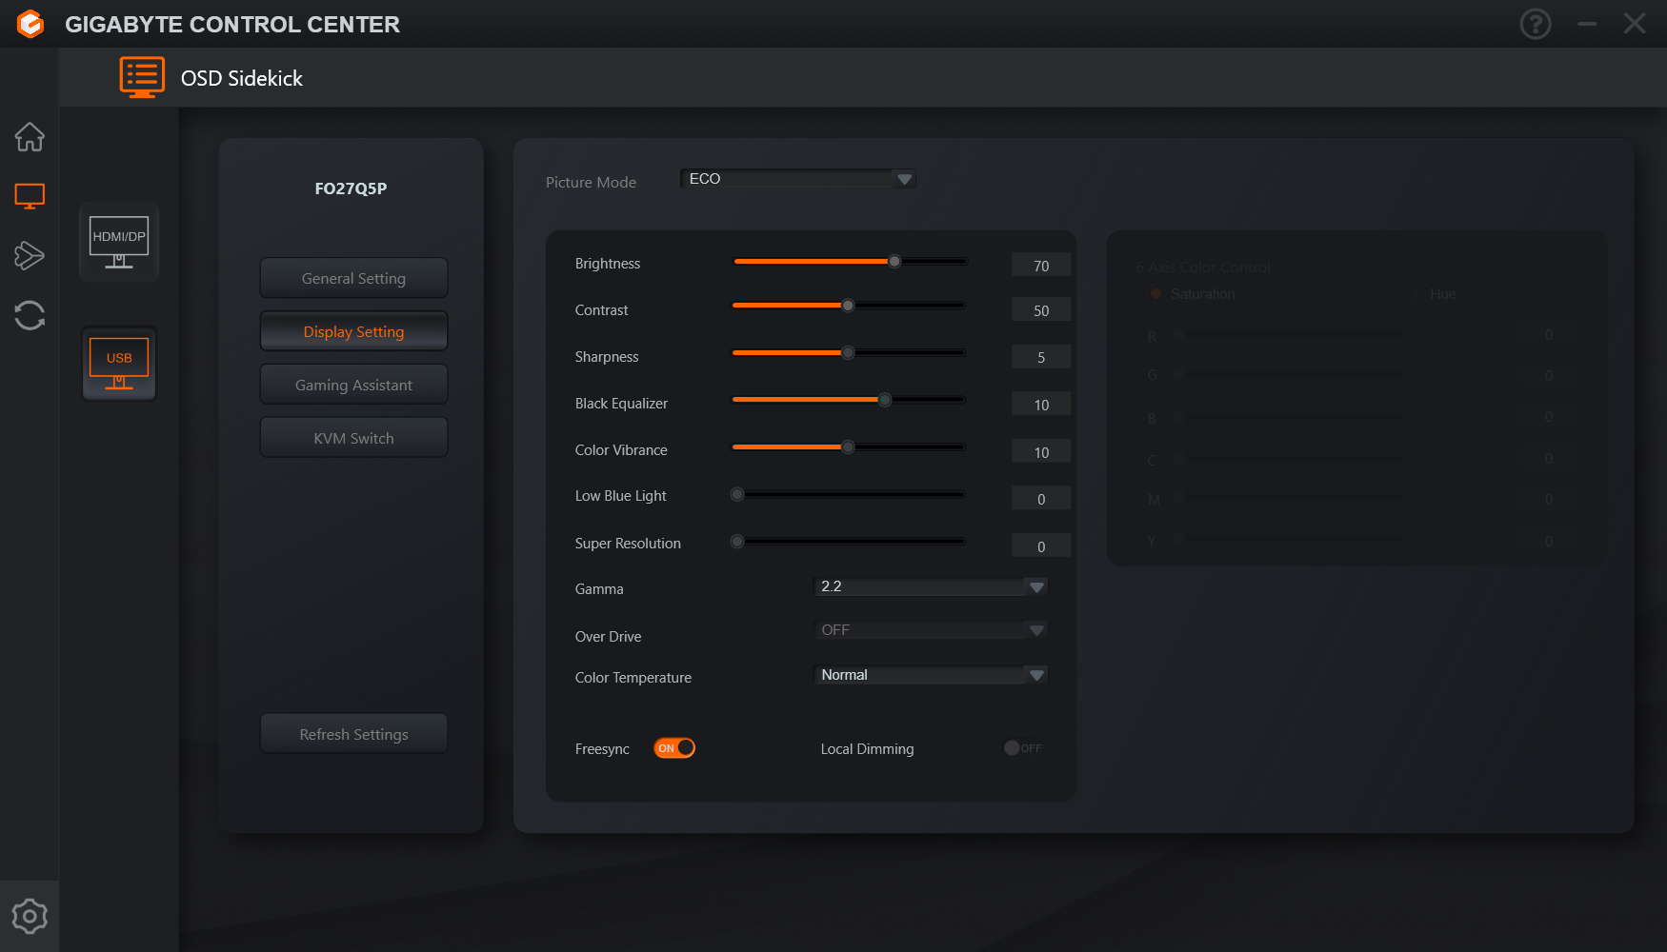Select the Saturation radio button

[1156, 294]
